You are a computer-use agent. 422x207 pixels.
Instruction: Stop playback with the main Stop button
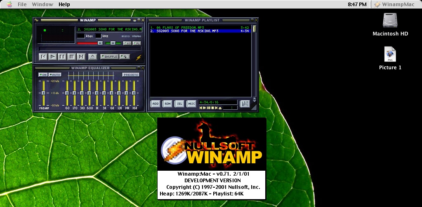(72, 57)
